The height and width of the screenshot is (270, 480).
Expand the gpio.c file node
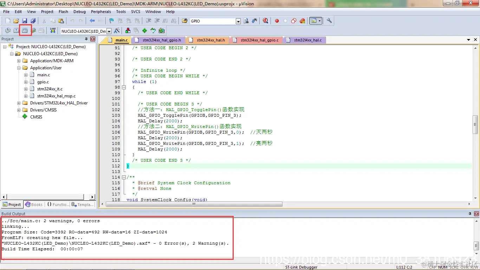(x=26, y=82)
